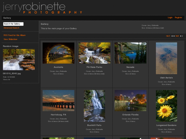The height and width of the screenshot is (139, 186).
Task: Click the Nevada album title
Action: point(130,67)
